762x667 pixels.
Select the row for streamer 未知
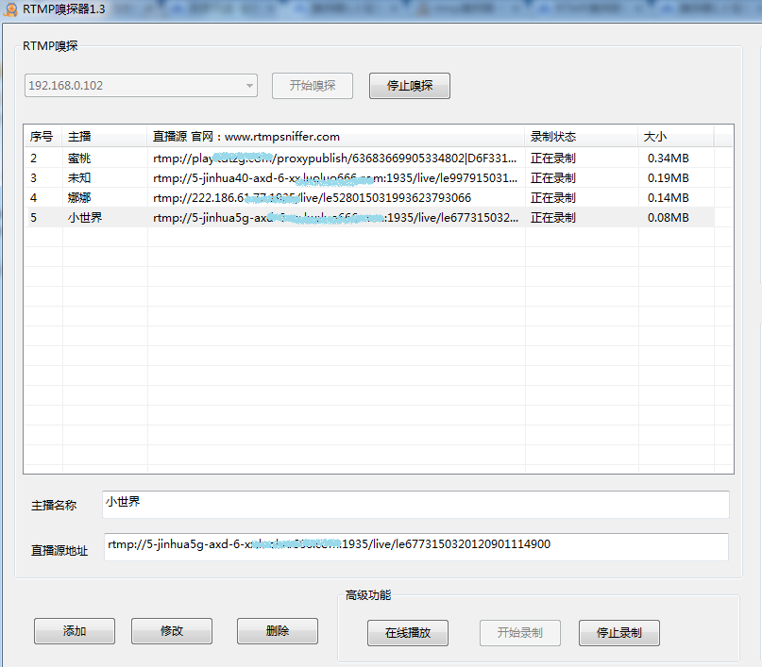79,178
